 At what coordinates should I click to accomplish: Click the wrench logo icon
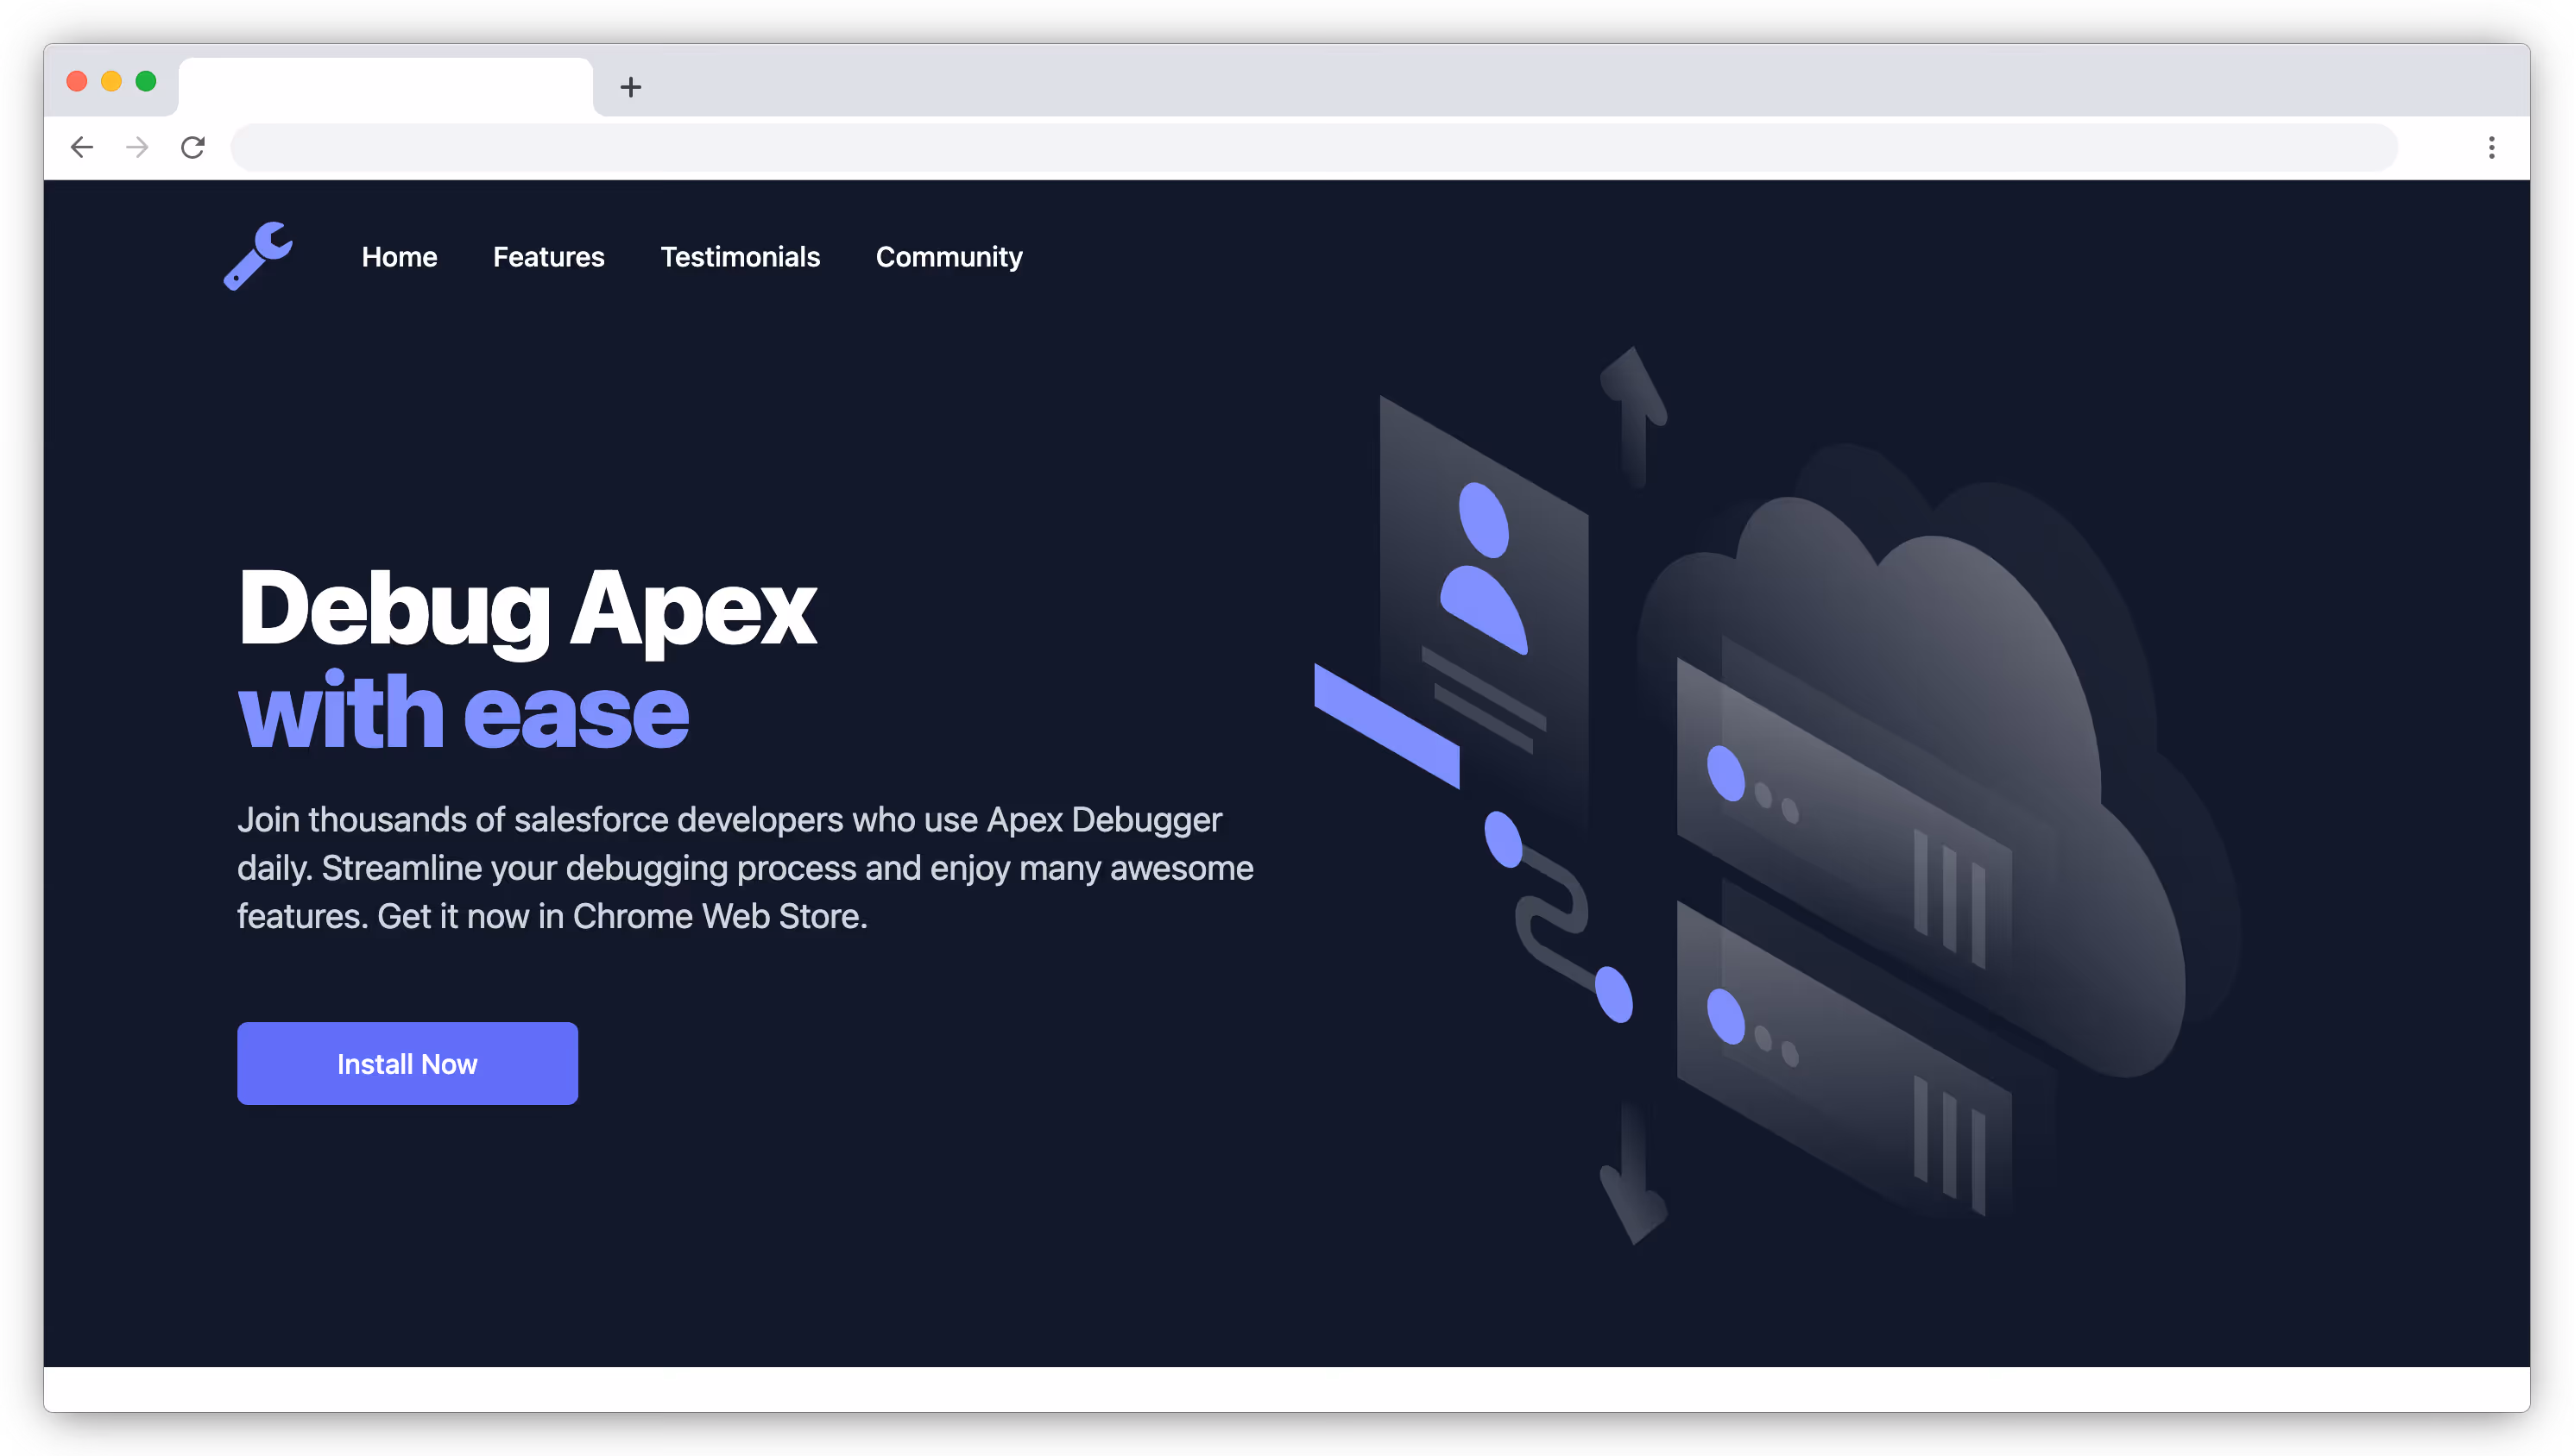[258, 257]
